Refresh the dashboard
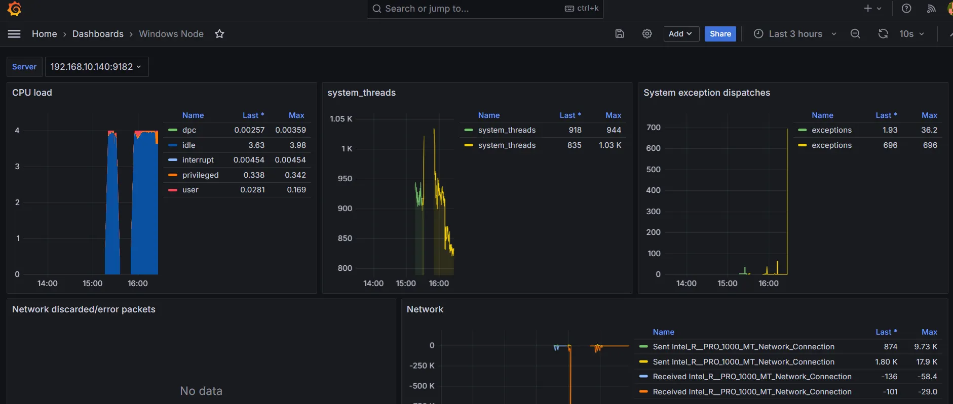Screen dimensions: 953x404 pos(883,34)
